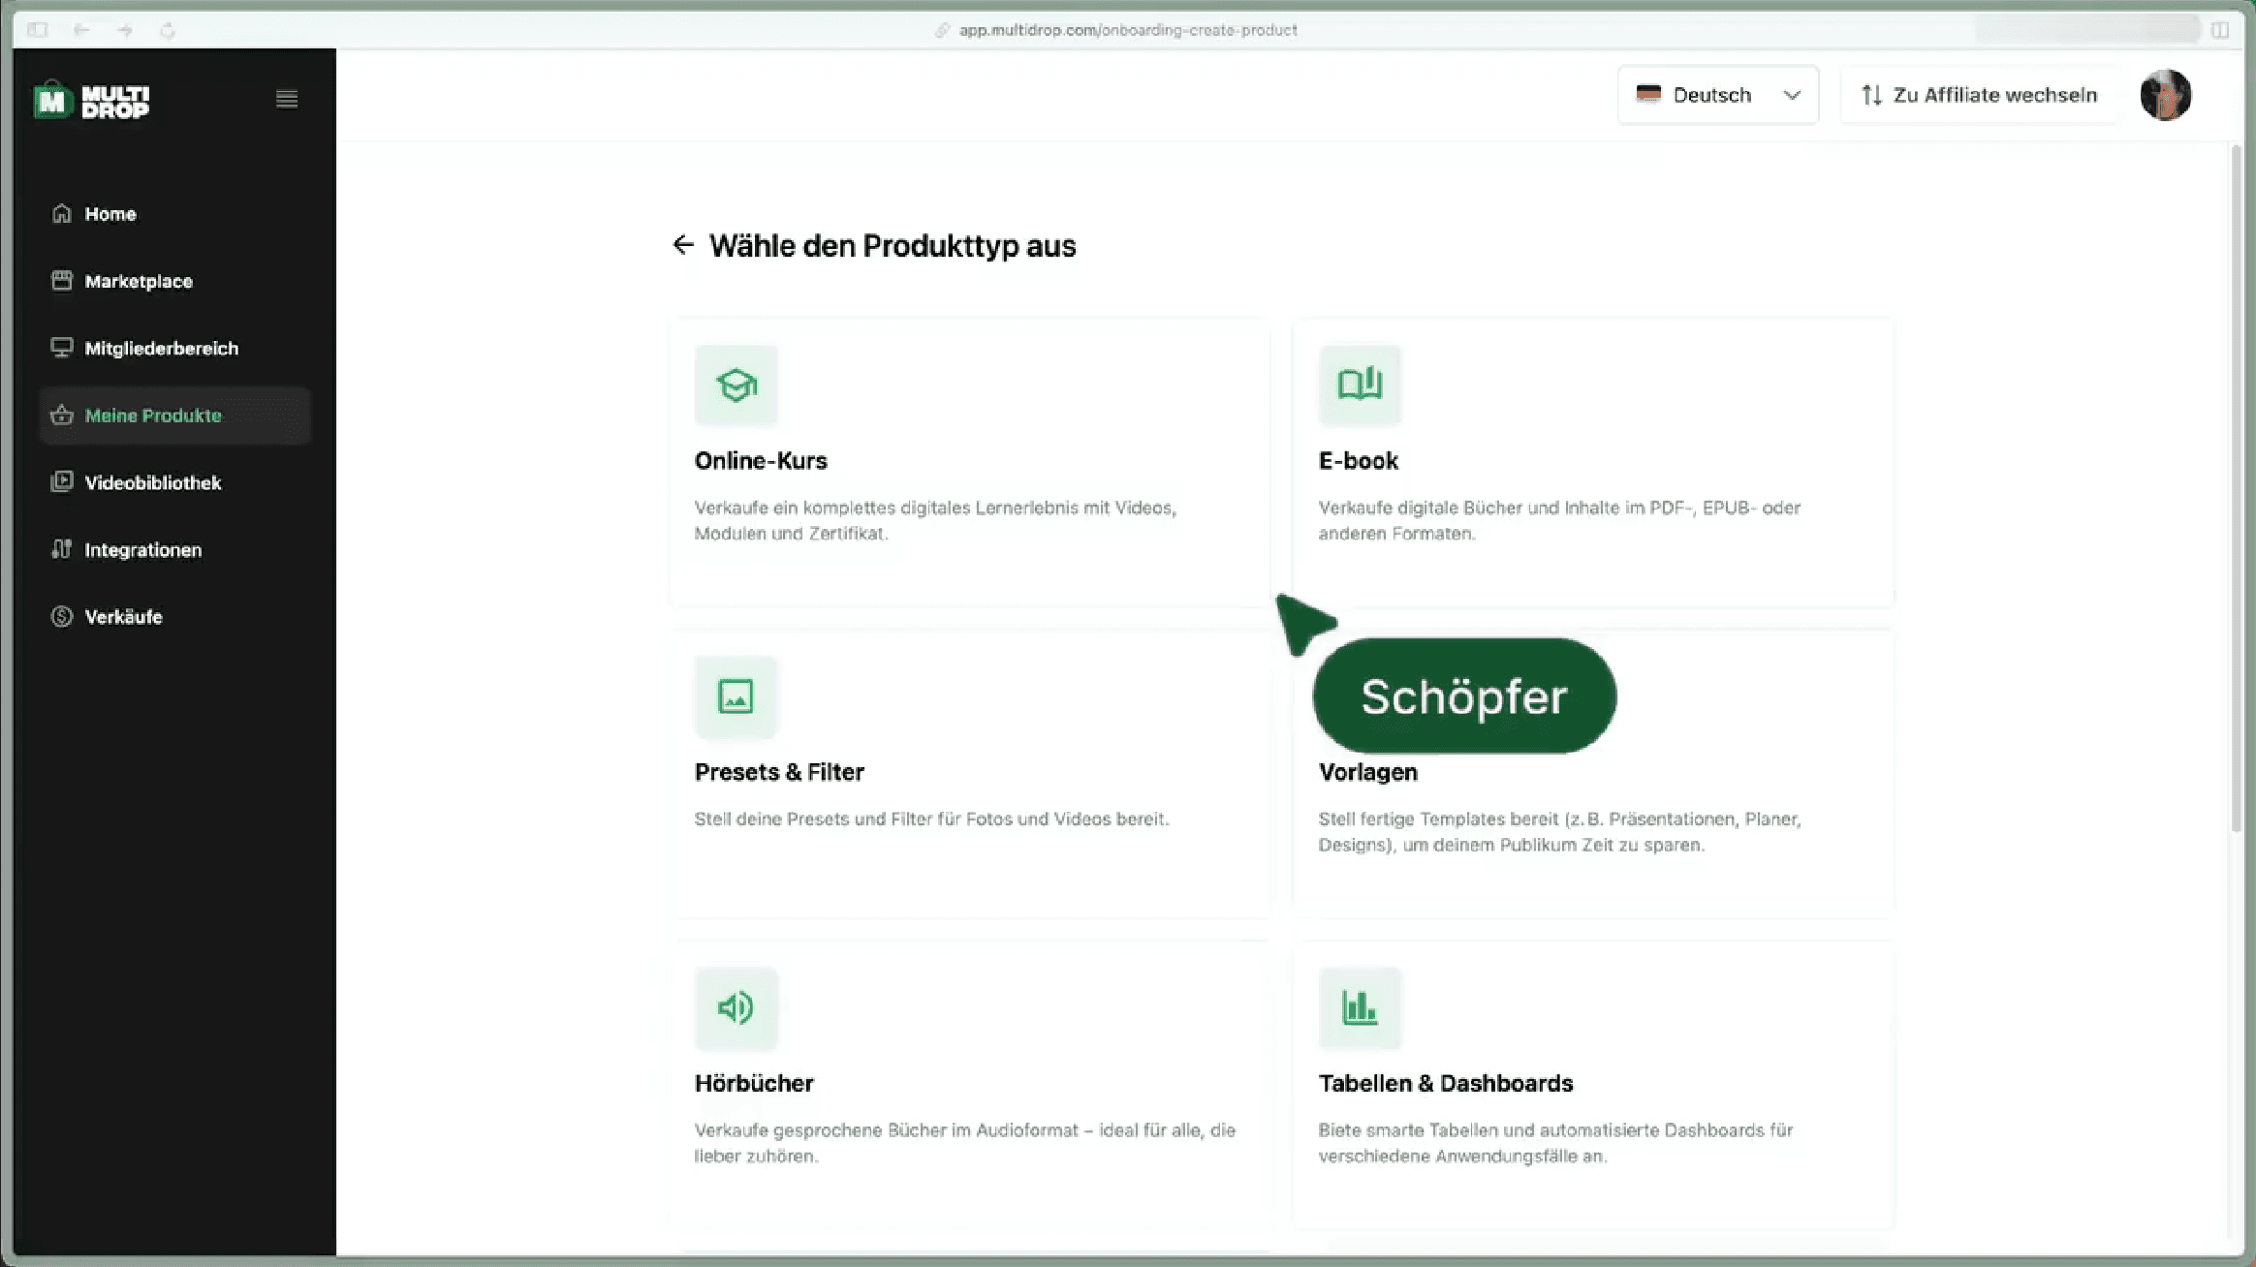Go to Videobibliothek in the sidebar

pos(152,482)
